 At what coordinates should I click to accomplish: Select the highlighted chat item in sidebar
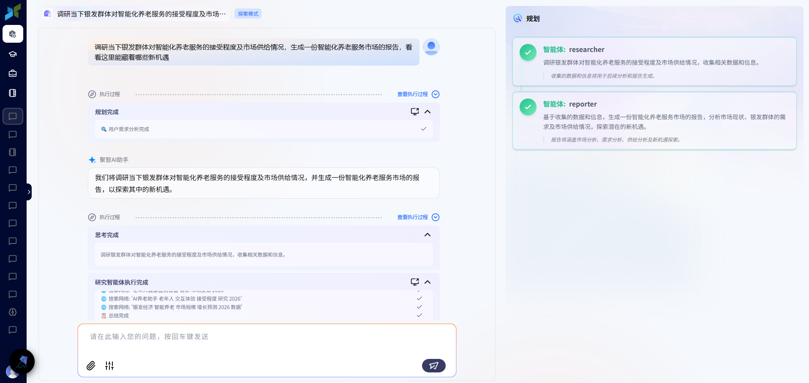pos(13,116)
